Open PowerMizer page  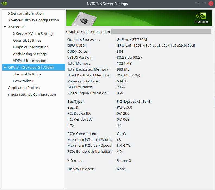23,81
